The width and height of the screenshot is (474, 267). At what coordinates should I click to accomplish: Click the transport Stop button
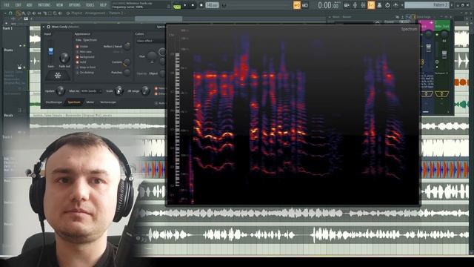tap(193, 5)
